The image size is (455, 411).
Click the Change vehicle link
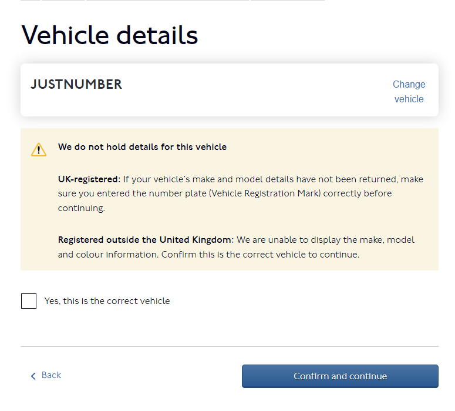409,92
